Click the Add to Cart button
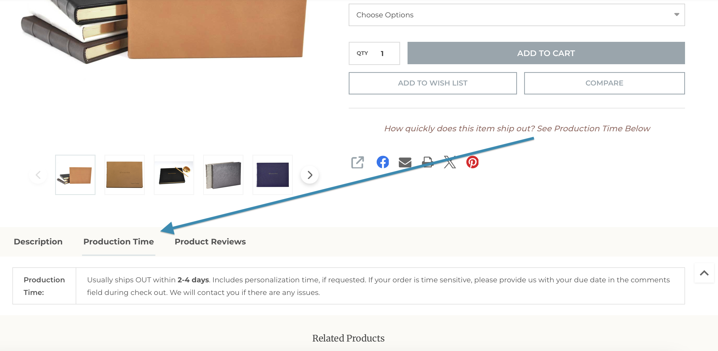The image size is (718, 351). [546, 53]
